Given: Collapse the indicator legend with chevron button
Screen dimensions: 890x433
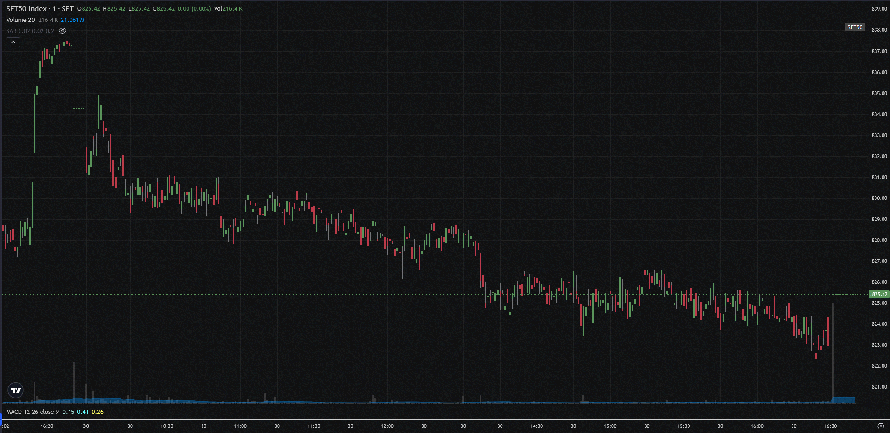Looking at the screenshot, I should [13, 42].
